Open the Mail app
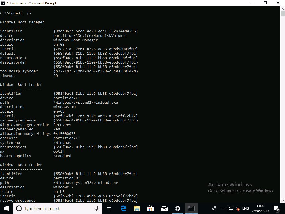Viewport: 285px width, 214px height. [164, 208]
